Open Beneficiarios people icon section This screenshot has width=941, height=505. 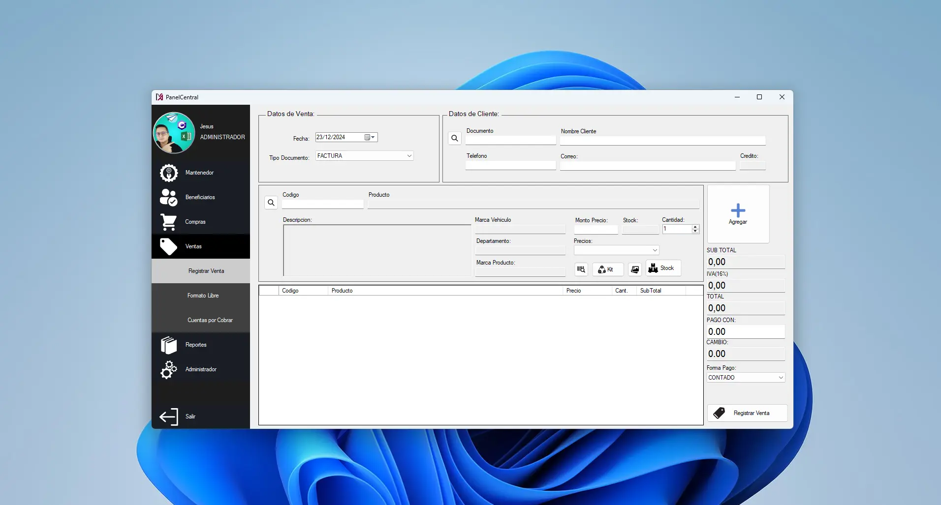(x=169, y=197)
